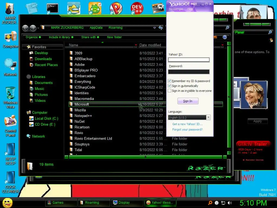
Task: Click the refresh icon in address bar
Action: pos(161,28)
